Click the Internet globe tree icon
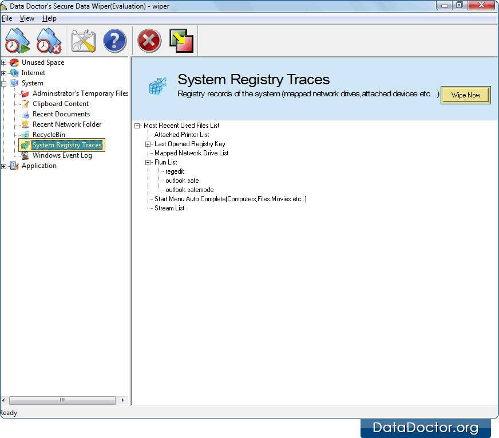499x438 pixels. point(15,73)
